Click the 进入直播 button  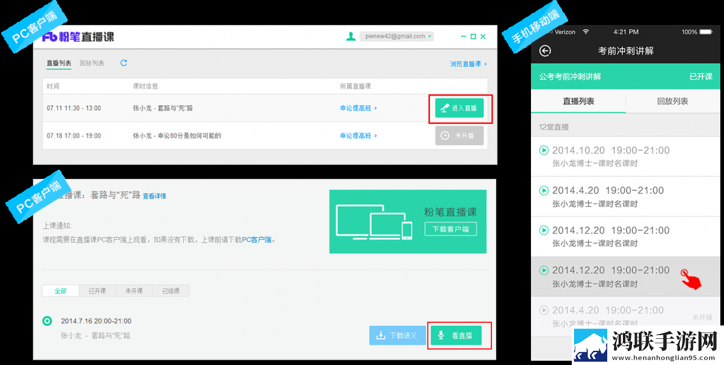point(459,108)
